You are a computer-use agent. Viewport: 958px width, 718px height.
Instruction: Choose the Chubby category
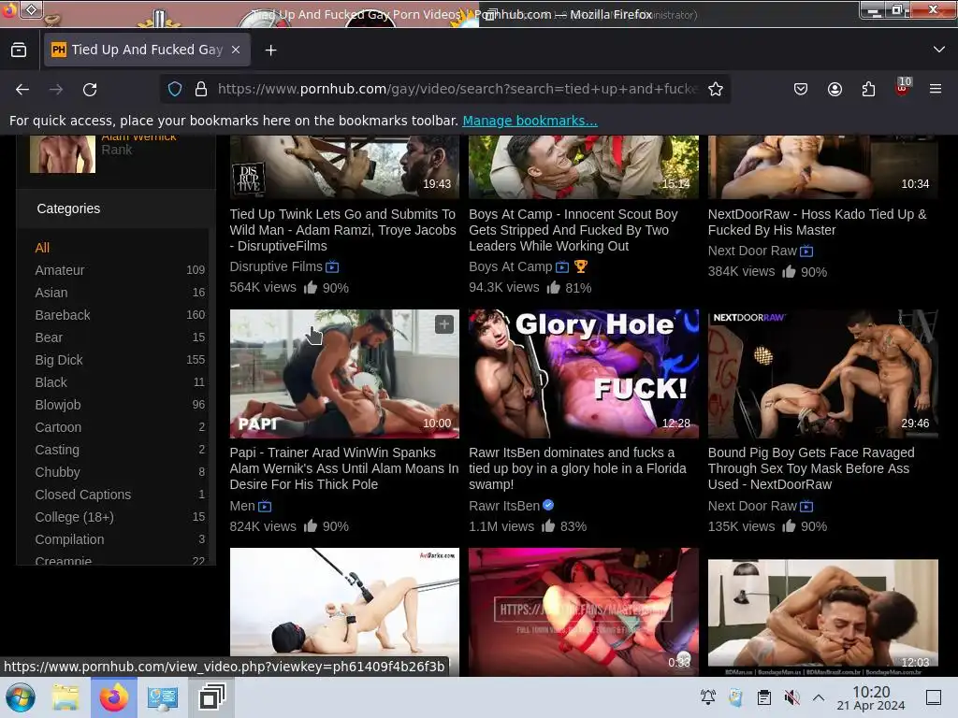(57, 472)
